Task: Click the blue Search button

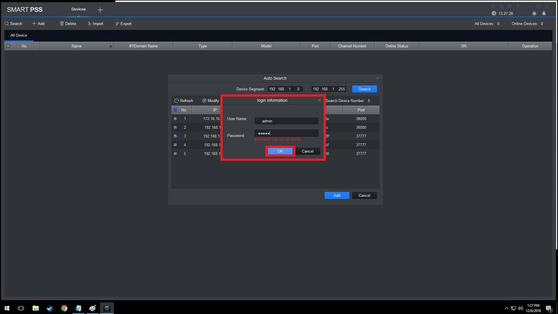Action: (x=364, y=89)
